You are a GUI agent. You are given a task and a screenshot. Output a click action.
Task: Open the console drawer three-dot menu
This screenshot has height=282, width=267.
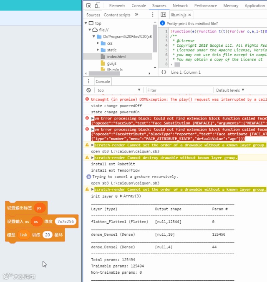(88, 81)
